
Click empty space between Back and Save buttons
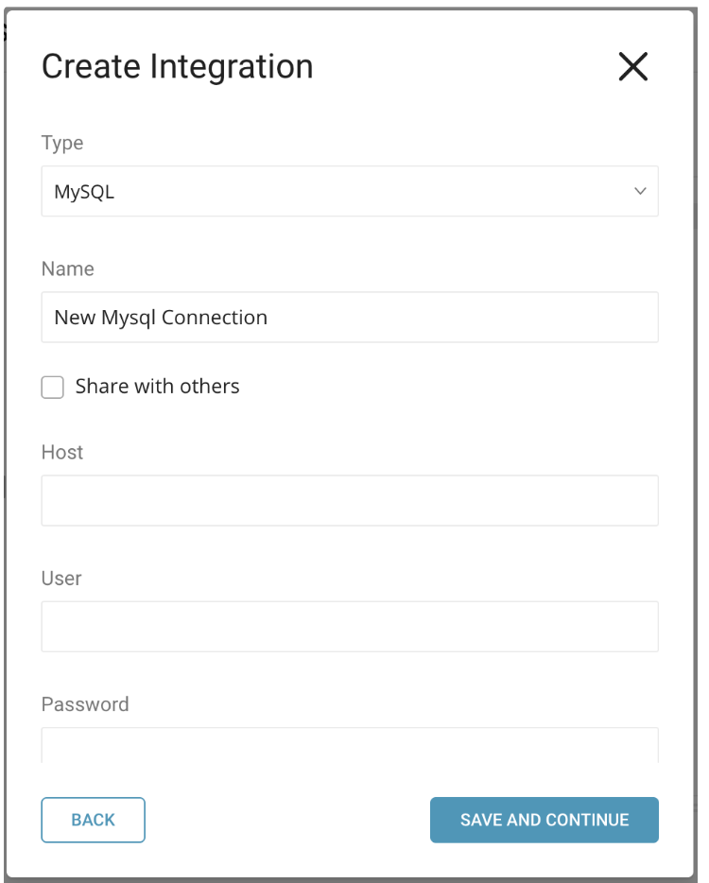click(x=286, y=820)
